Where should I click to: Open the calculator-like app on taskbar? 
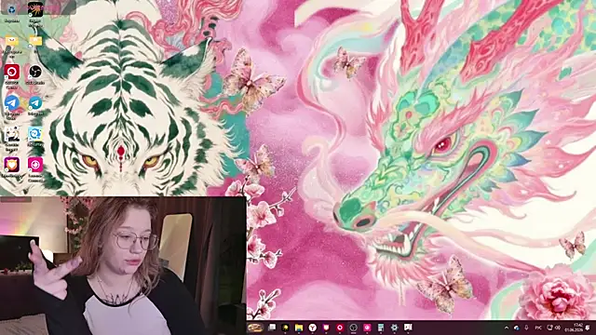tap(381, 328)
